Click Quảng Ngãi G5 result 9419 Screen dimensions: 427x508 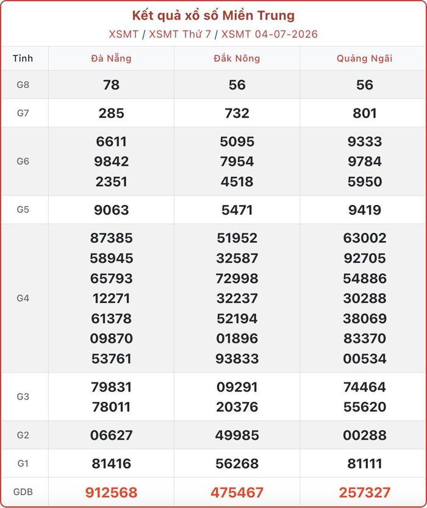[364, 210]
